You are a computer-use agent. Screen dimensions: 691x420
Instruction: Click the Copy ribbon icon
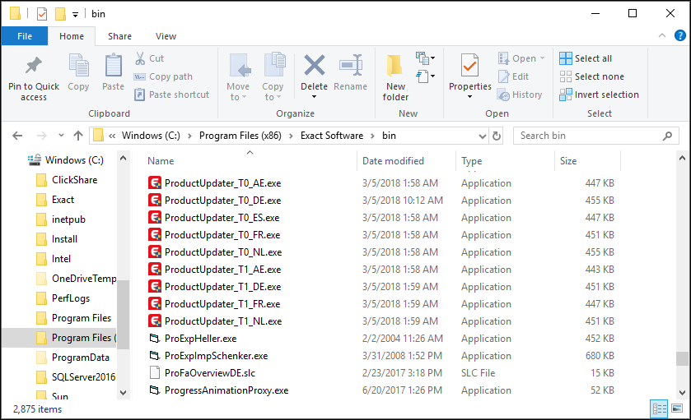coord(78,66)
